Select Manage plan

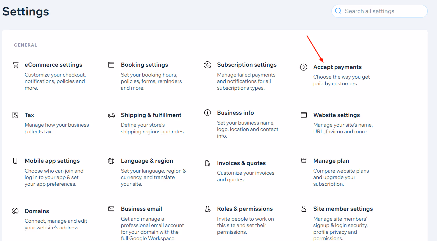click(x=331, y=161)
